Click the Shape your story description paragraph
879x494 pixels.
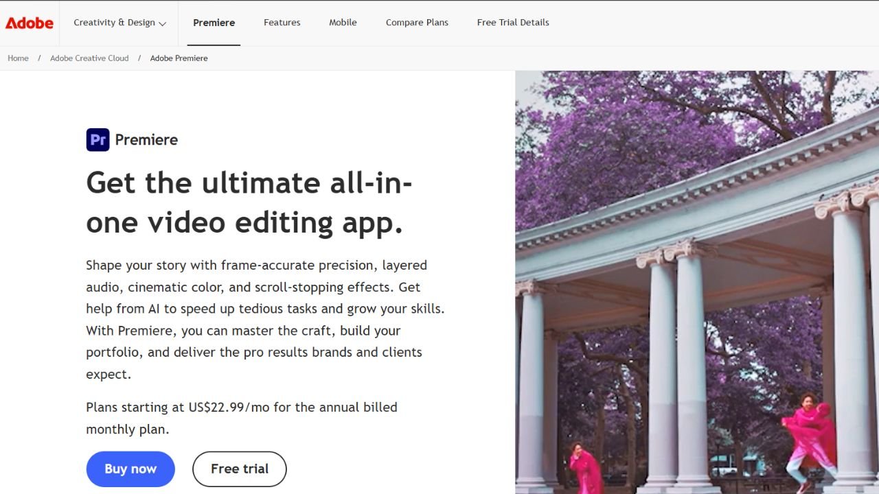pos(265,320)
